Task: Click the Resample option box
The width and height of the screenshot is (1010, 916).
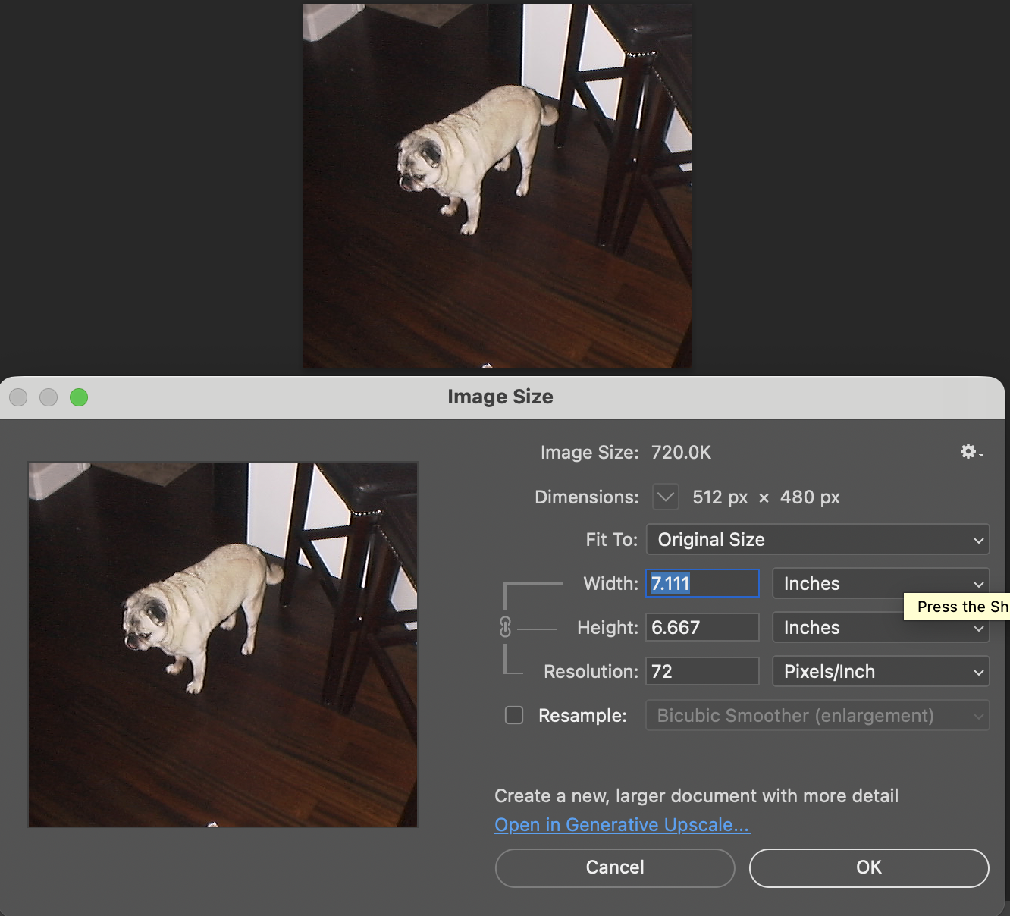Action: (514, 715)
